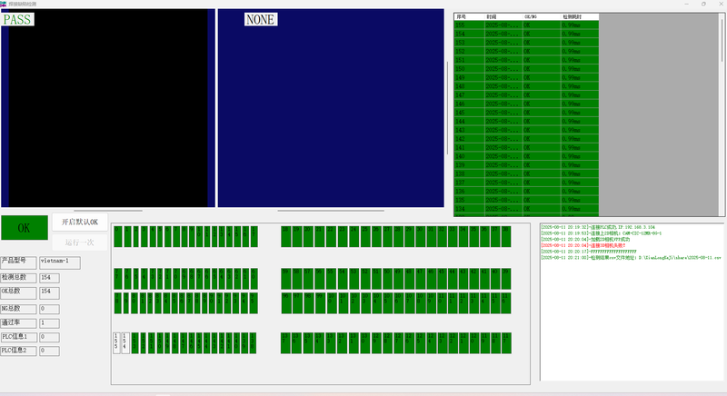Click green grid cell numbered 153
This screenshot has width=727, height=396.
click(134, 343)
